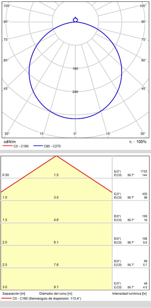Click illuminance value 433
The image size is (151, 308).
point(145,194)
